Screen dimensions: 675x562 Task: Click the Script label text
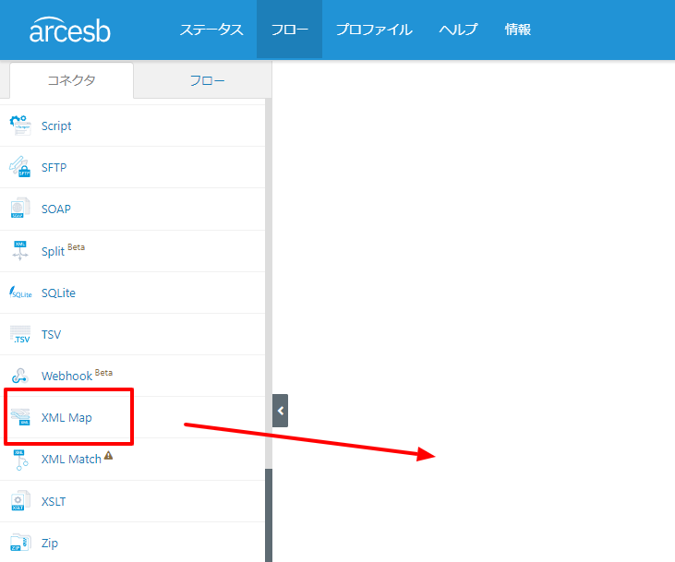[56, 126]
